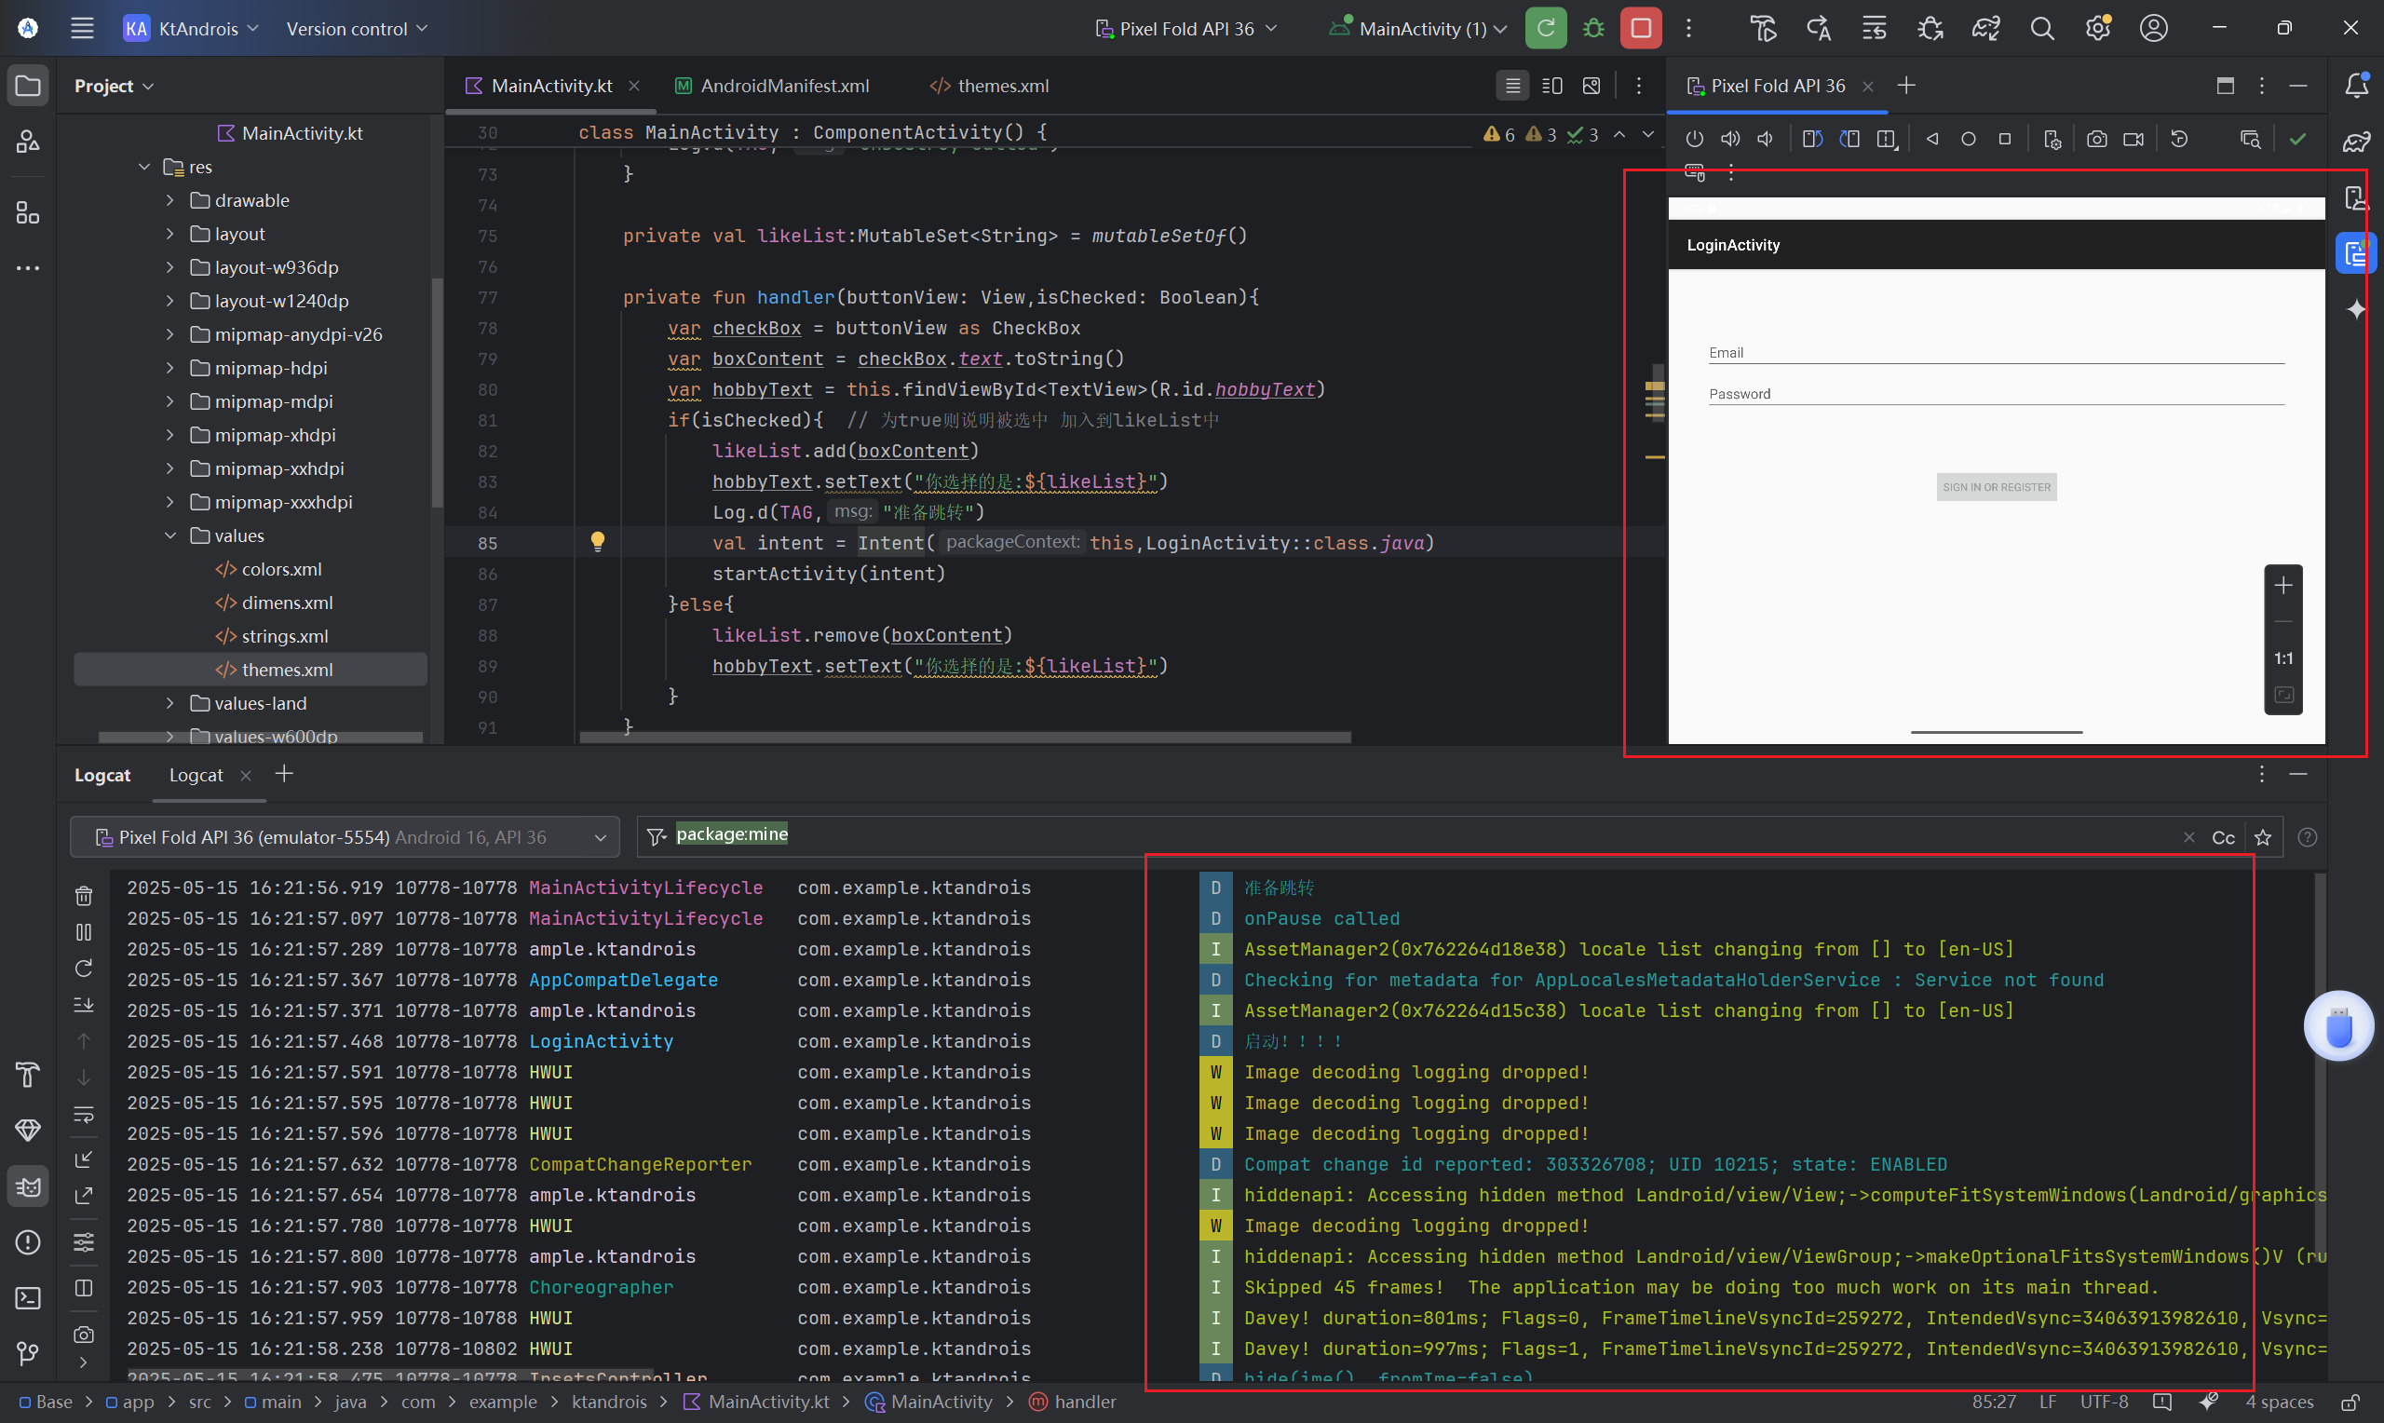The image size is (2384, 1423).
Task: Open the account profile icon
Action: pyautogui.click(x=2153, y=28)
